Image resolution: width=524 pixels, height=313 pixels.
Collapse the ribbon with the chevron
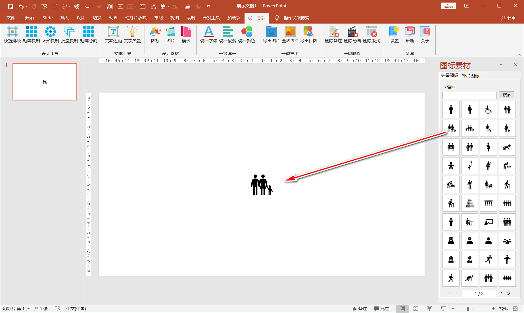point(519,54)
